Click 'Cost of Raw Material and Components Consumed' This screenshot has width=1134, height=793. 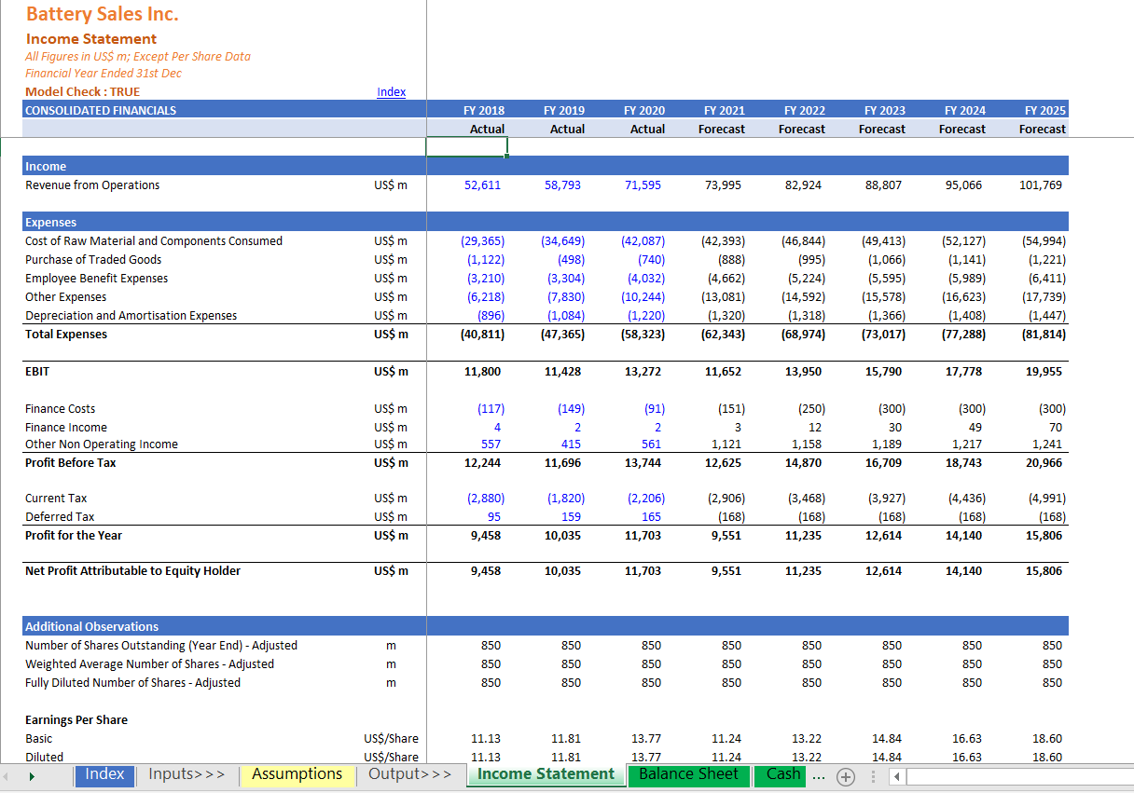pos(154,241)
